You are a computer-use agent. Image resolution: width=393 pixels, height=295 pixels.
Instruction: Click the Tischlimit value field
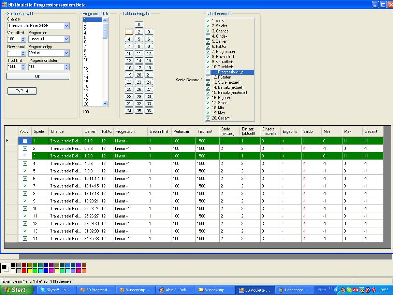coord(14,67)
